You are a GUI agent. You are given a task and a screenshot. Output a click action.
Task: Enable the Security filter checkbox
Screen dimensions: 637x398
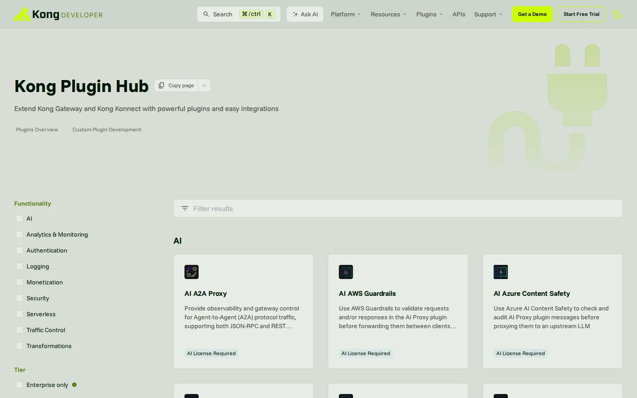[x=19, y=298]
